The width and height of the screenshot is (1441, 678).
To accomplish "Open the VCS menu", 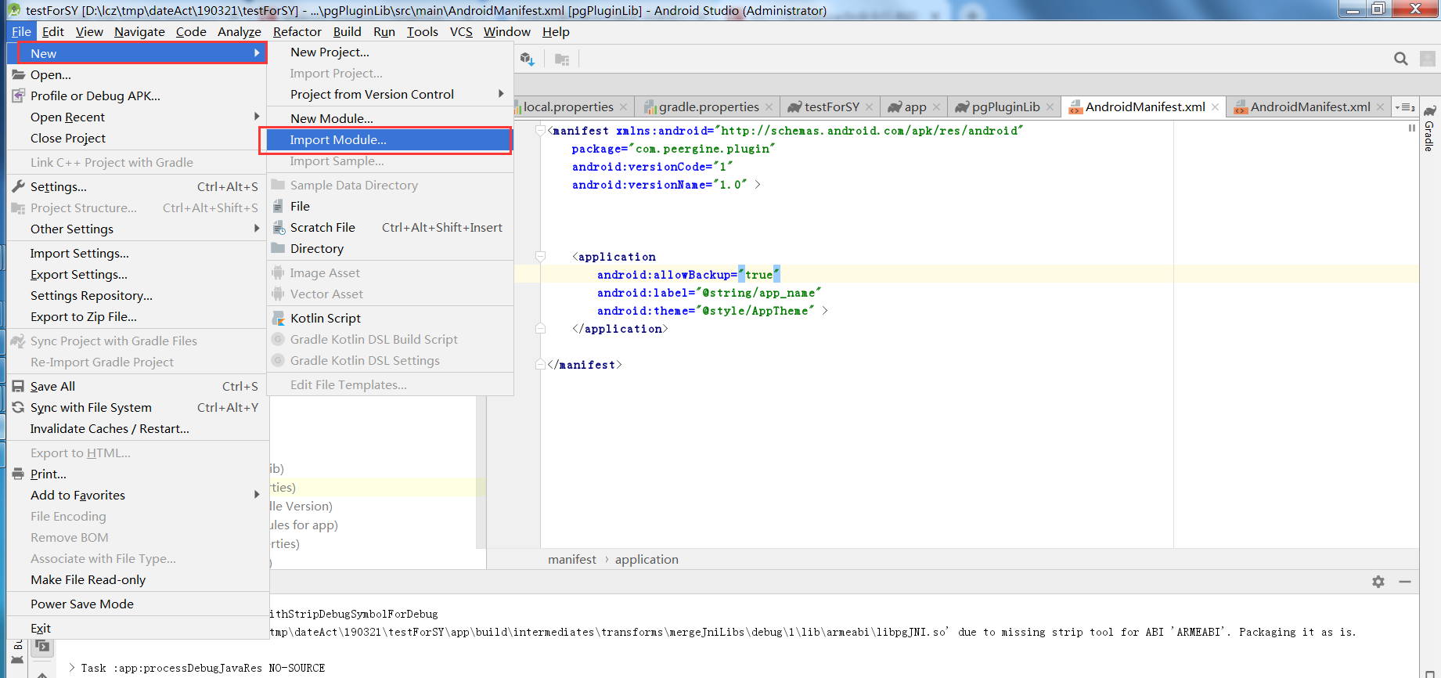I will click(461, 31).
